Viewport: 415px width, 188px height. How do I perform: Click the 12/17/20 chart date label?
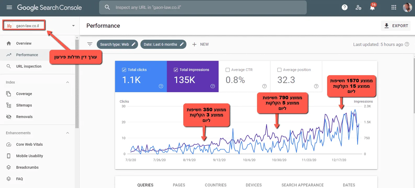[339, 160]
